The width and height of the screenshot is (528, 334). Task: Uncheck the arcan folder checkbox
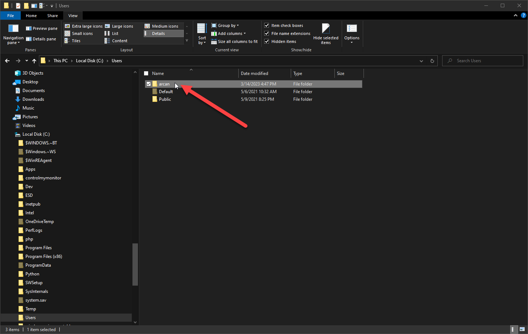click(148, 84)
